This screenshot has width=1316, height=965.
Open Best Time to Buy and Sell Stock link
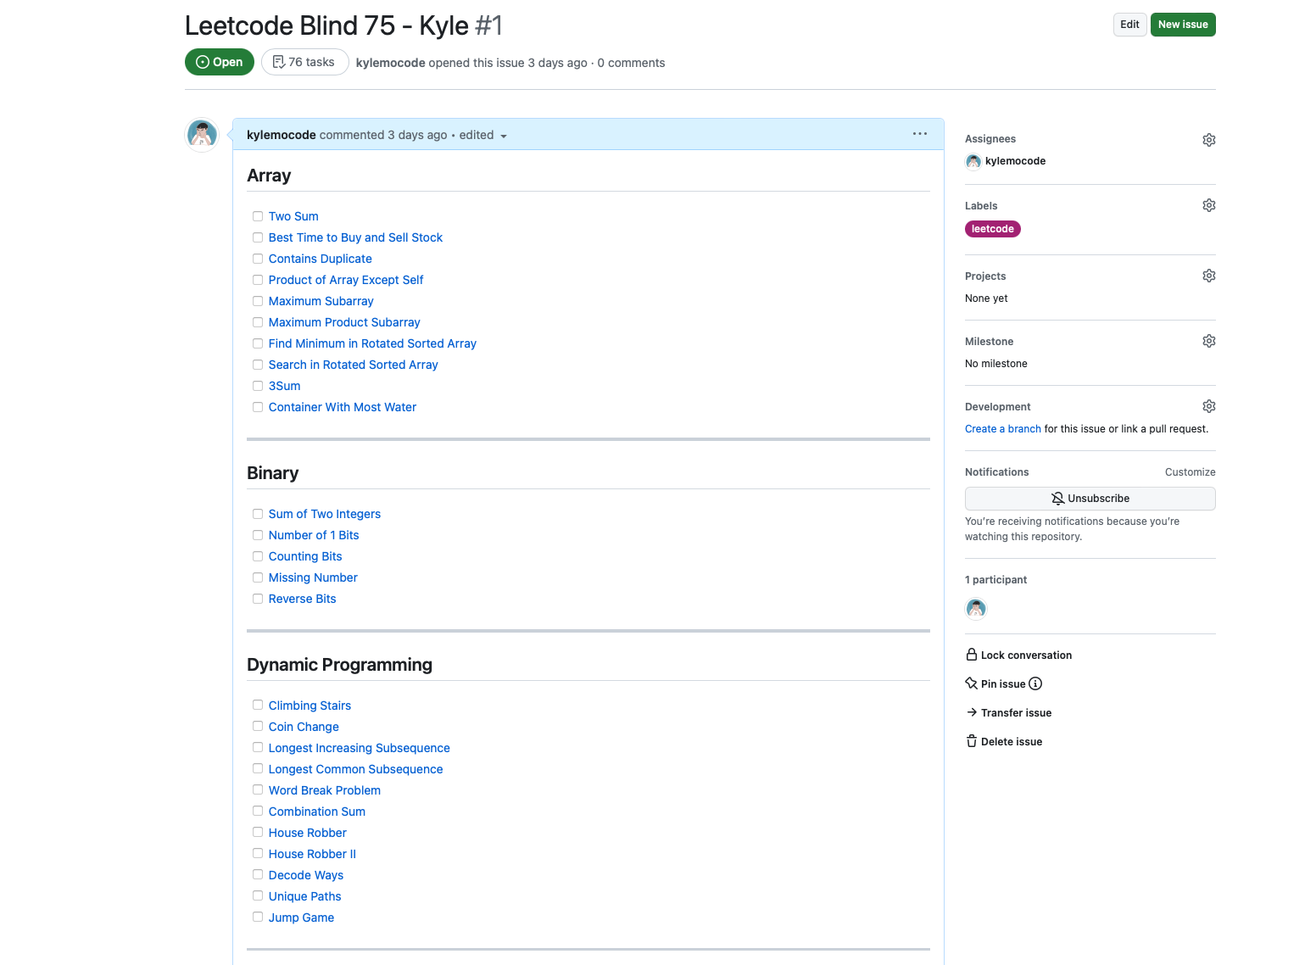click(355, 237)
